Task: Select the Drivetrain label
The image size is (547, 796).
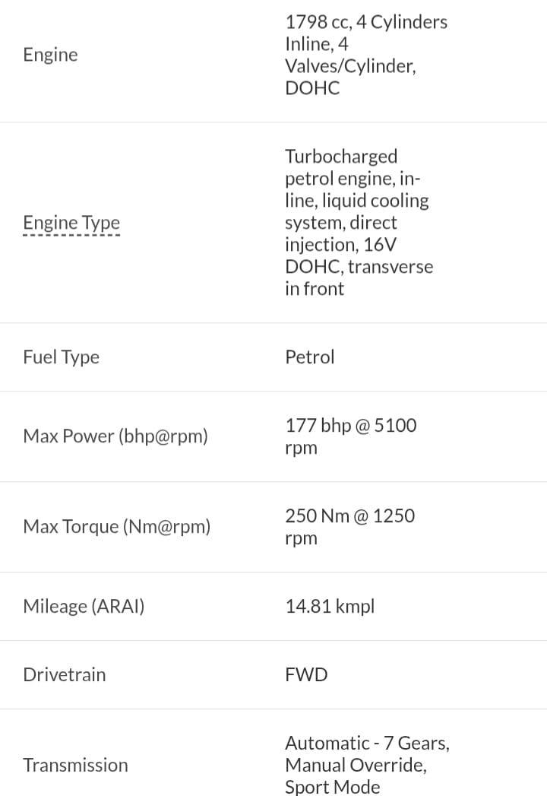Action: coord(65,674)
